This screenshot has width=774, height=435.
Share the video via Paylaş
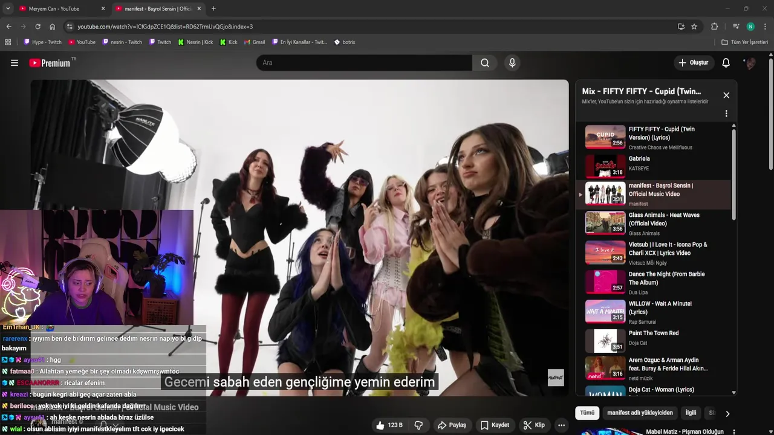click(x=452, y=425)
